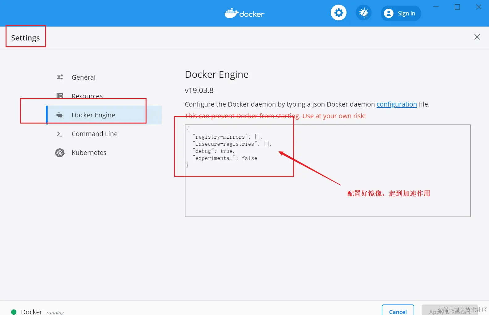Image resolution: width=489 pixels, height=315 pixels.
Task: Open the General settings section
Action: [104, 77]
